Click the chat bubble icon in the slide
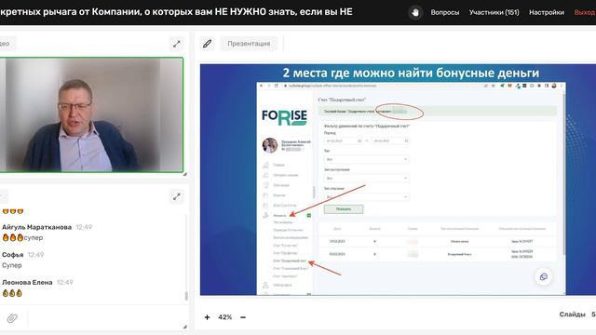Image resolution: width=596 pixels, height=335 pixels. pos(544,277)
